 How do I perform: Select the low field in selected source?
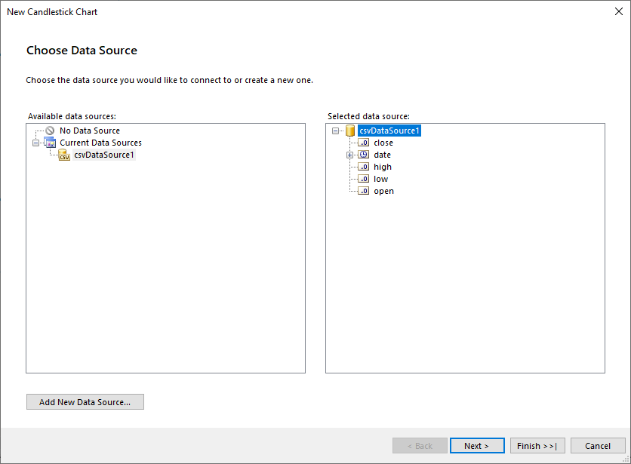coord(380,179)
